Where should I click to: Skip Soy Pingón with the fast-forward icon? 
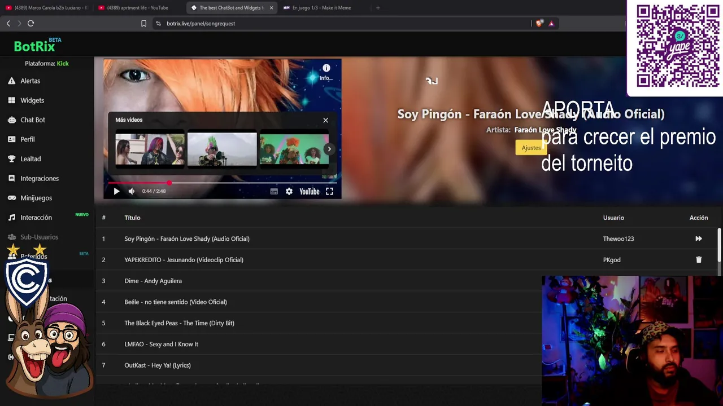[x=699, y=239]
